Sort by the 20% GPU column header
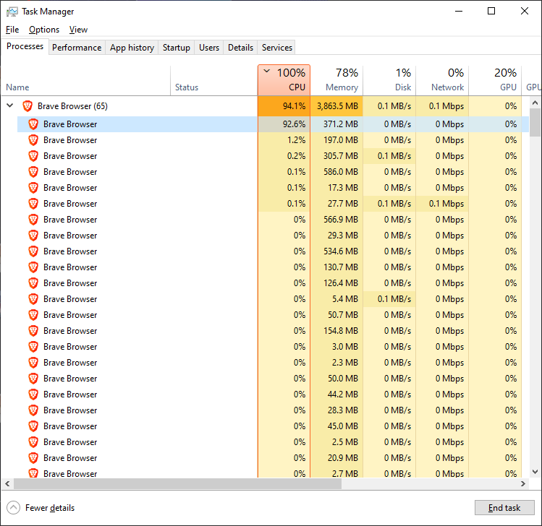This screenshot has height=526, width=542. point(495,80)
